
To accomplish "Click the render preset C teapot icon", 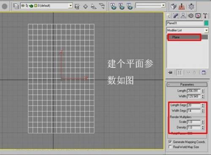I will (x=130, y=6).
